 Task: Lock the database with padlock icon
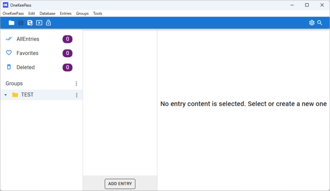click(x=48, y=23)
